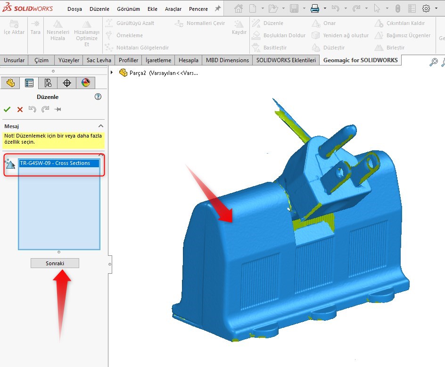Open the Görünüm menu
The image size is (445, 367).
coord(128,9)
